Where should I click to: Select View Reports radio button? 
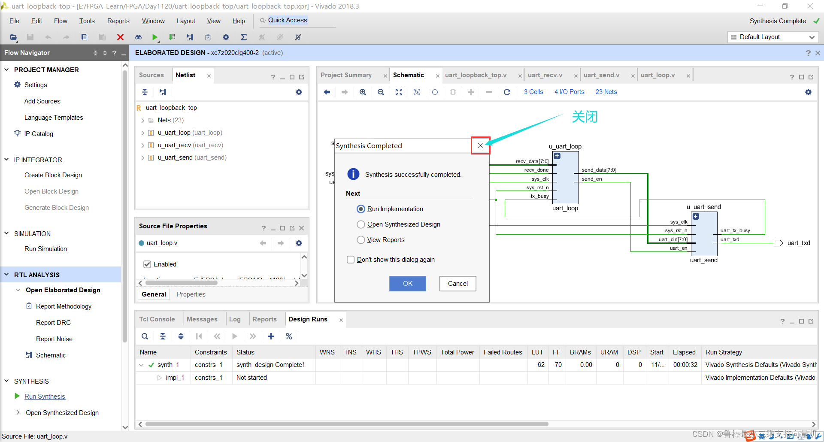coord(361,240)
